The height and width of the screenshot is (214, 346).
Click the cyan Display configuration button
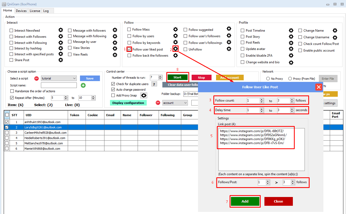(128, 103)
